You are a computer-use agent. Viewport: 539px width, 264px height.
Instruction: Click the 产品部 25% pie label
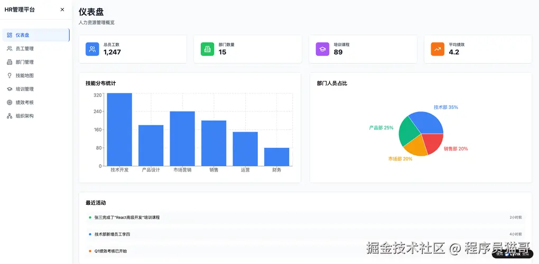pyautogui.click(x=381, y=128)
